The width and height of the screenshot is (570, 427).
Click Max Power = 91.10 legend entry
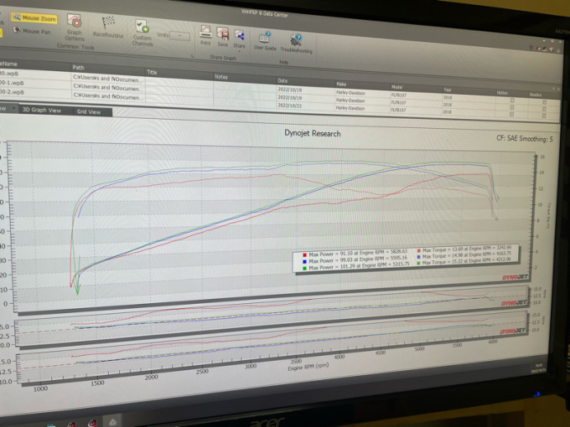[x=358, y=253]
